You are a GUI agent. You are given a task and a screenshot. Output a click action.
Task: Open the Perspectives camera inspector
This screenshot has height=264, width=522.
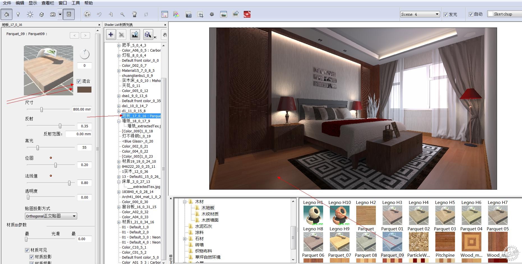(x=52, y=14)
